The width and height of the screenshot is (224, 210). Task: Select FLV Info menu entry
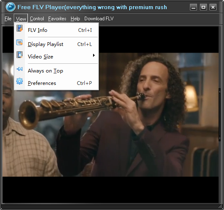pos(56,30)
